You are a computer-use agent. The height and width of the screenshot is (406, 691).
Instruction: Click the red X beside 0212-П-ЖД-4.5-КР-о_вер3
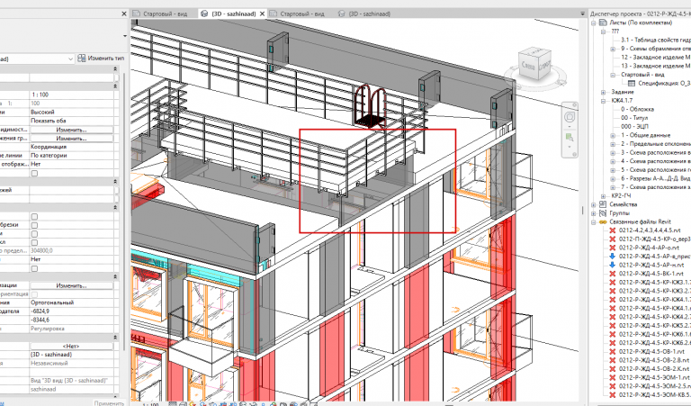612,239
